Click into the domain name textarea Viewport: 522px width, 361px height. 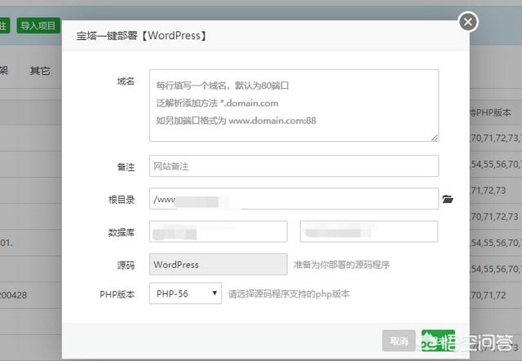[294, 105]
